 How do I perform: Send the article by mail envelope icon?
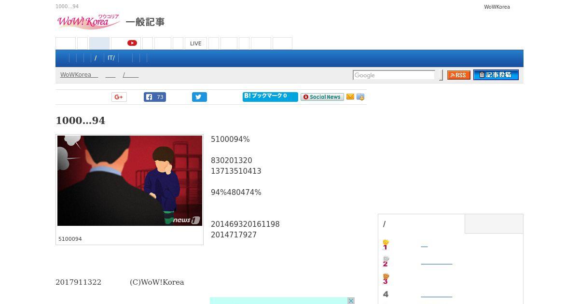350,97
